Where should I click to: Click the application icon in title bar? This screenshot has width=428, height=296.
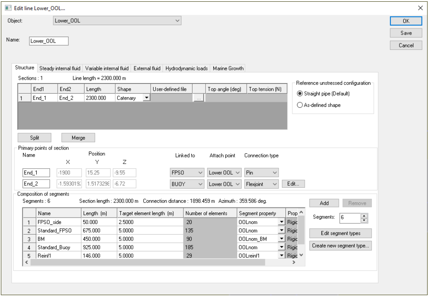click(x=8, y=9)
